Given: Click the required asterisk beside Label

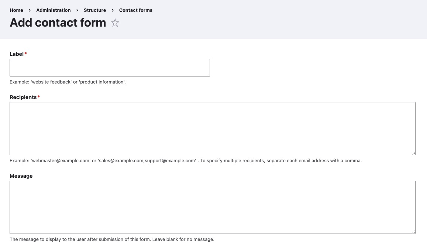Looking at the screenshot, I should point(26,53).
